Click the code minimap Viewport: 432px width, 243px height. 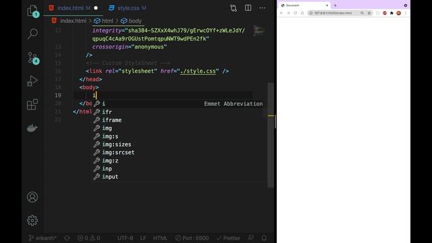[259, 30]
